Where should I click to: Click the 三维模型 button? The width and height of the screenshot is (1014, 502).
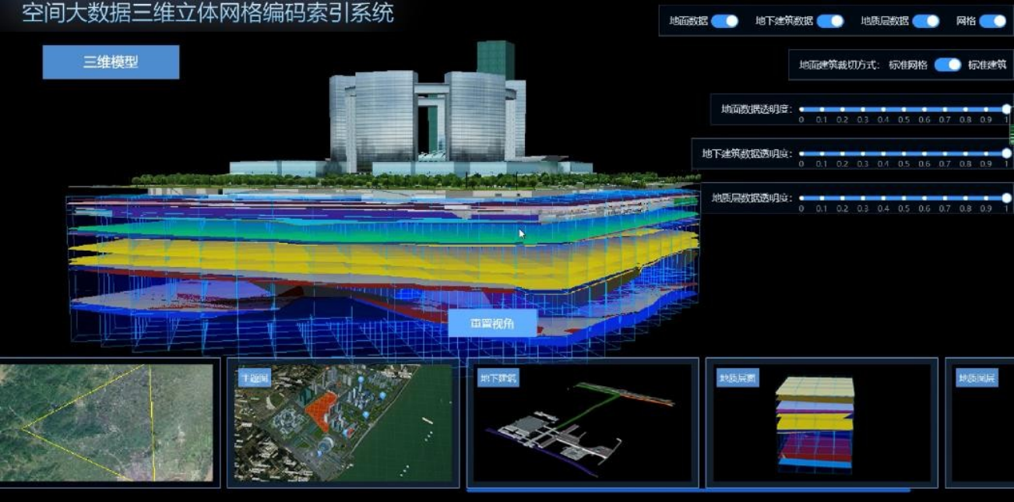pyautogui.click(x=111, y=62)
